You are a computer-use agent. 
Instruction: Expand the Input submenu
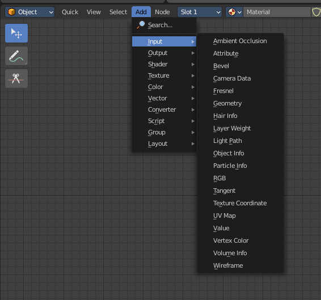[164, 41]
